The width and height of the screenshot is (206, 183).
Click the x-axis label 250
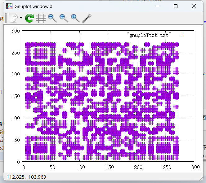pos(167,167)
